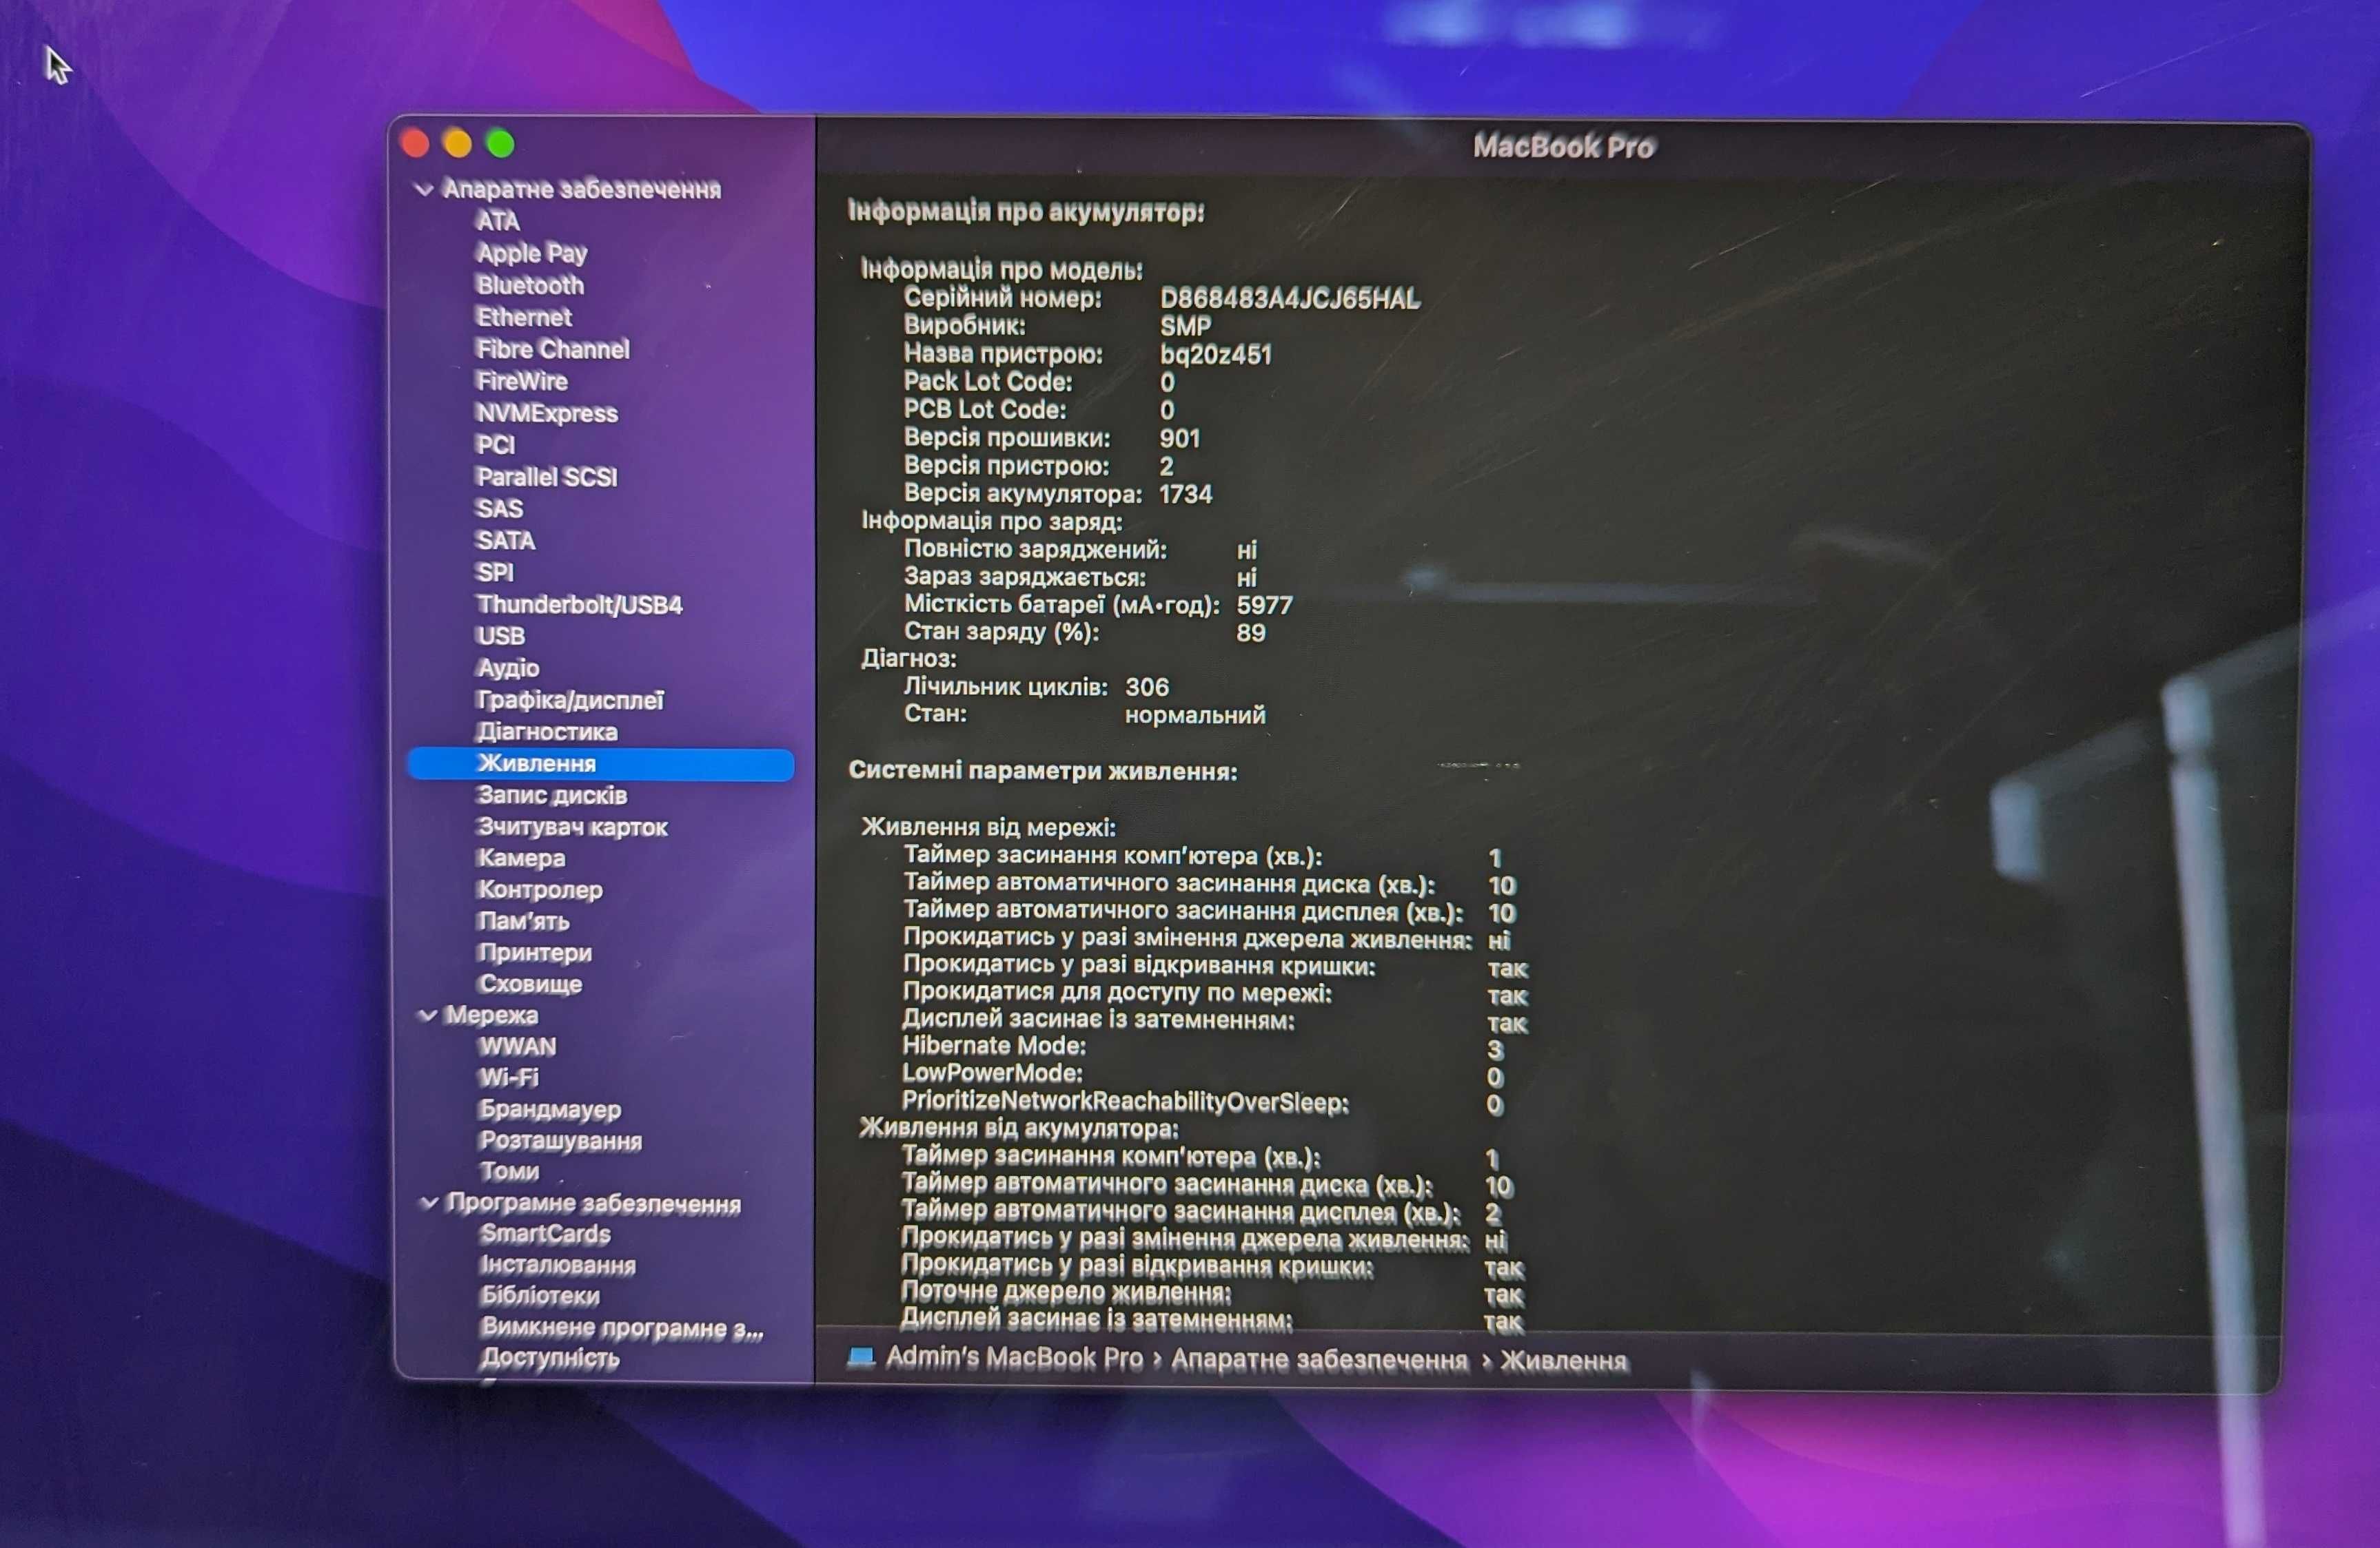Open Бібліотеки entry
Viewport: 2380px width, 1548px height.
540,1296
